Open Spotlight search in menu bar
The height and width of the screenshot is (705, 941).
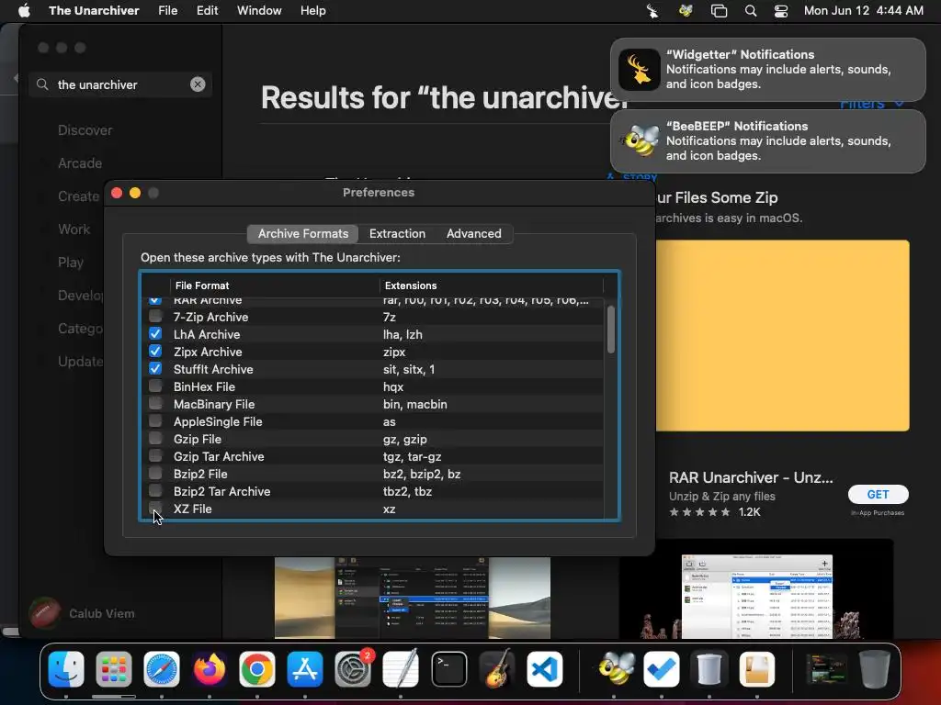point(750,10)
